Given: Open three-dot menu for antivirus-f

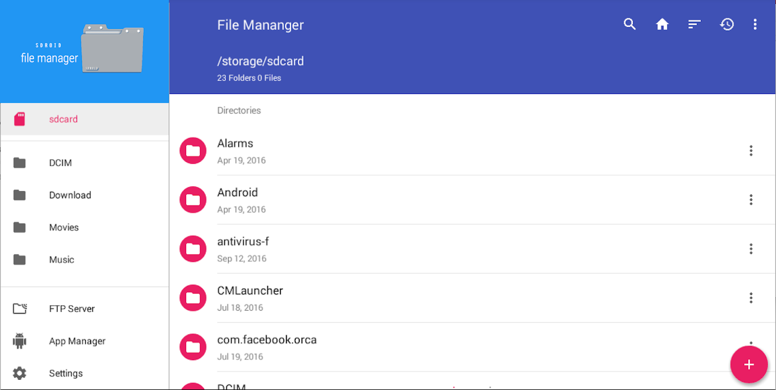Looking at the screenshot, I should coord(751,249).
